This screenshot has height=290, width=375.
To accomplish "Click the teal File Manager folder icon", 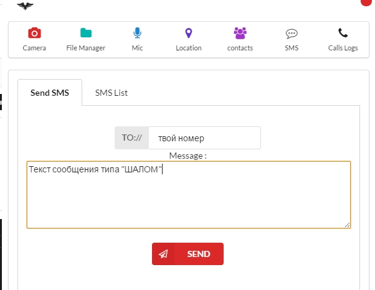I will [x=86, y=34].
